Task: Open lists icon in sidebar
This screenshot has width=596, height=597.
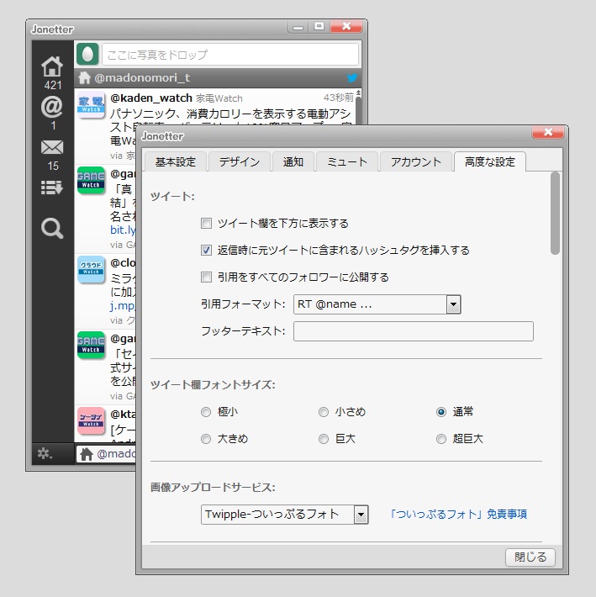Action: tap(52, 188)
